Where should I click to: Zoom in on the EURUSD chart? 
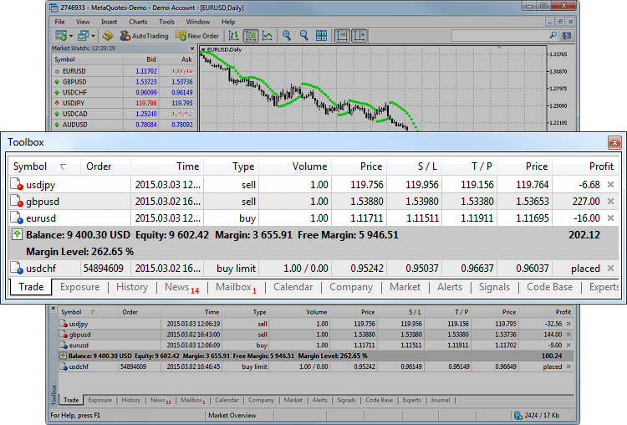point(287,36)
